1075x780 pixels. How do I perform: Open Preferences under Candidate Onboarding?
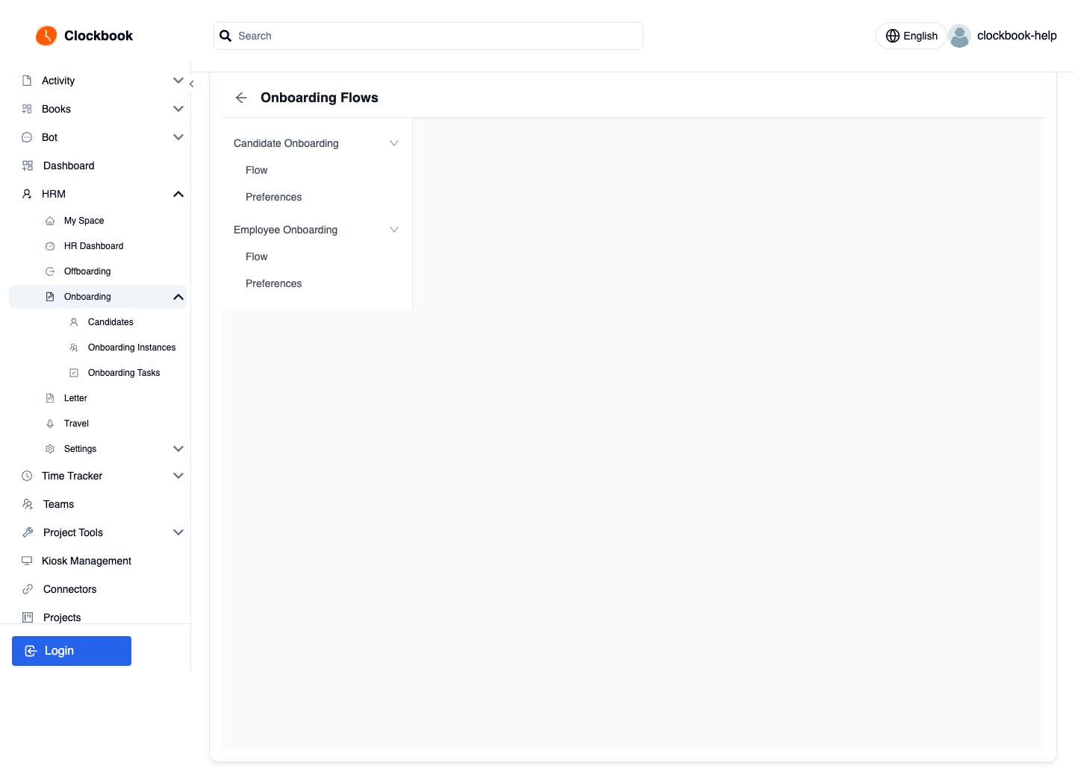coord(274,197)
